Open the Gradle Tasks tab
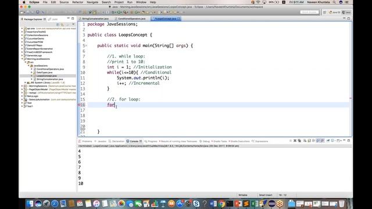The width and height of the screenshot is (372, 209). click(219, 141)
